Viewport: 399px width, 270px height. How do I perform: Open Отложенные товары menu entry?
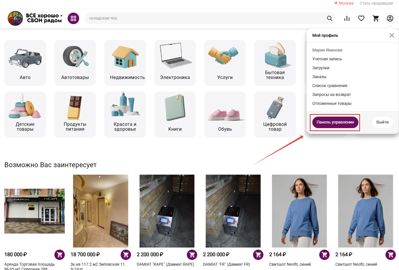tap(332, 103)
